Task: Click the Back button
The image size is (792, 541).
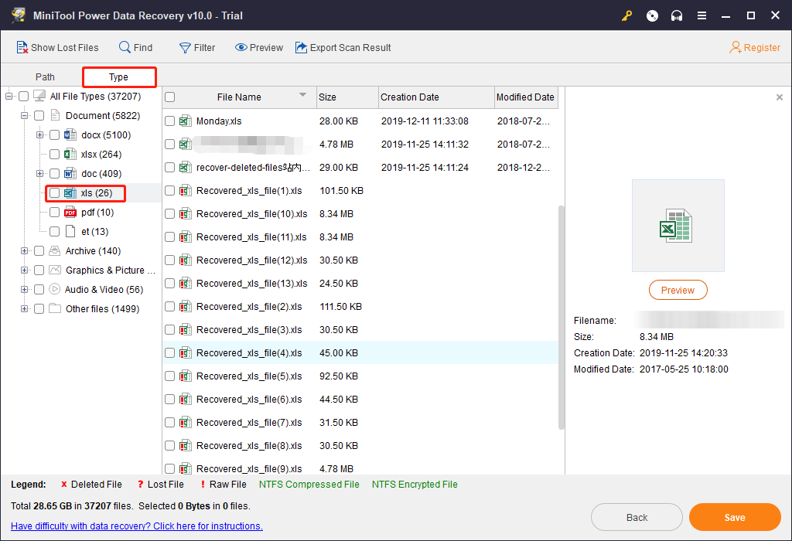Action: (x=637, y=517)
